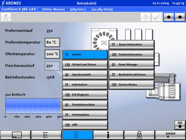
Task: Open the info button in bottom bar
Action: [x=108, y=135]
